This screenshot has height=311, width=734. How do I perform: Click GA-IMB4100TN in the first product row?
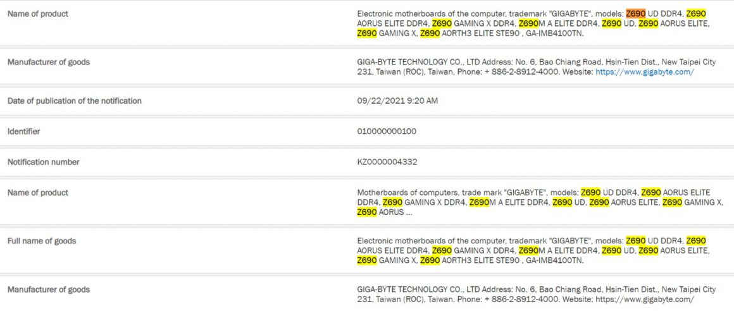[554, 34]
